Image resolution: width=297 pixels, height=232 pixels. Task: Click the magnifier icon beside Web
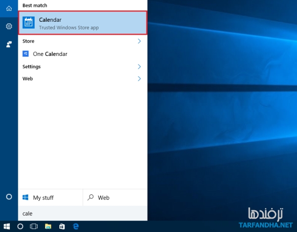[91, 197]
